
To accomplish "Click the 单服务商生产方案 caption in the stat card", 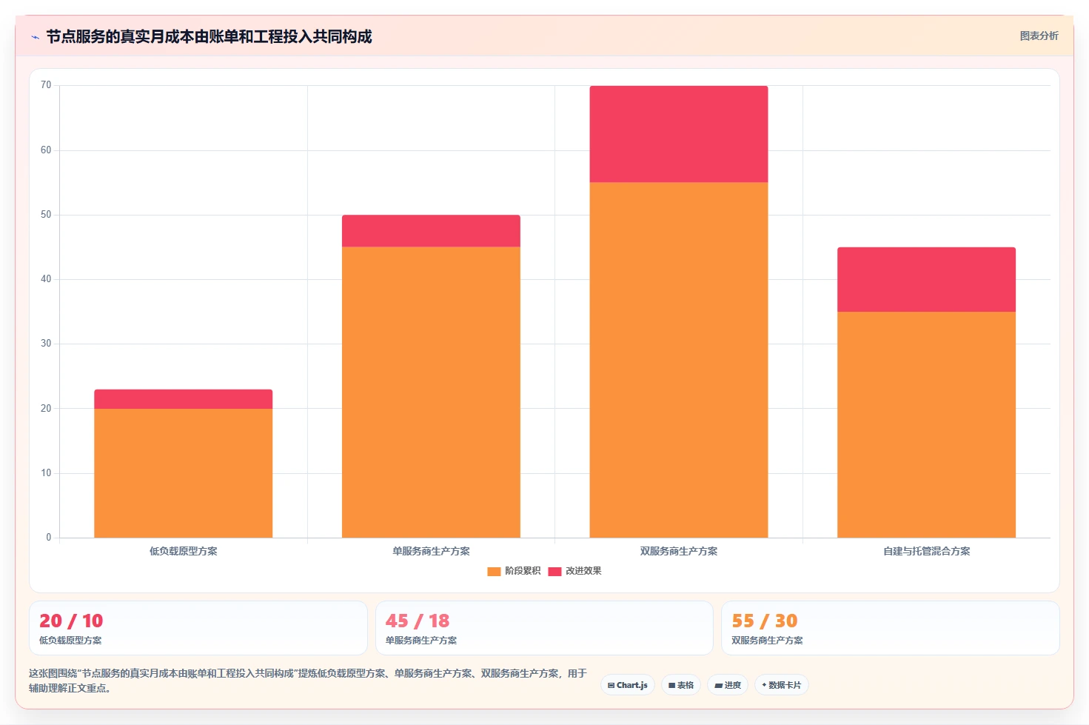I will click(x=421, y=641).
